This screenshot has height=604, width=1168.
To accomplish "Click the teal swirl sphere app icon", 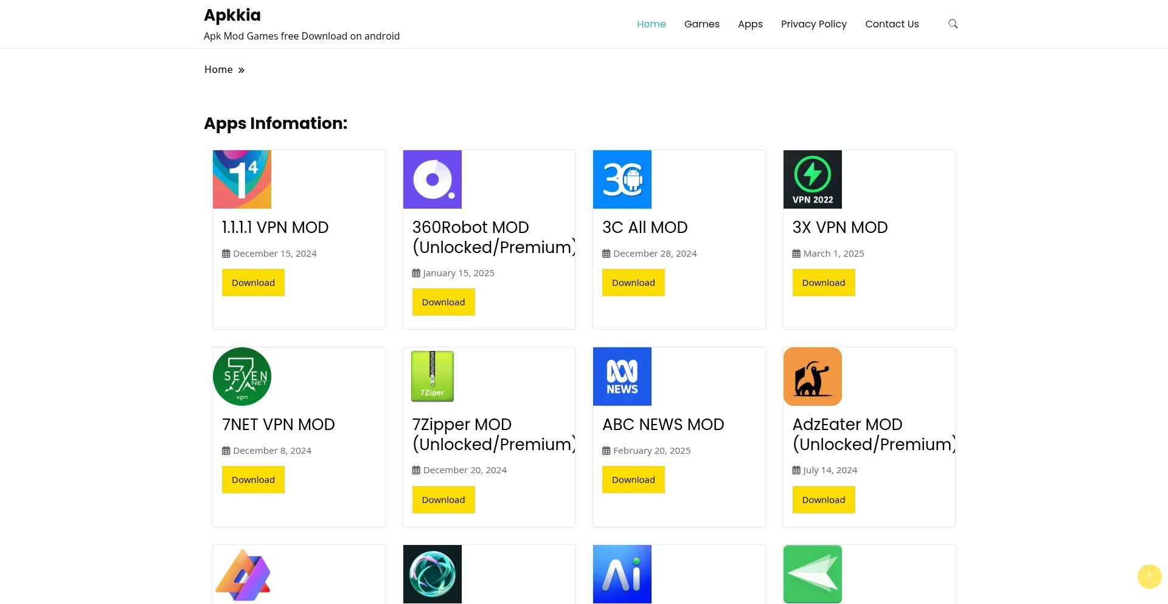I will [x=433, y=574].
